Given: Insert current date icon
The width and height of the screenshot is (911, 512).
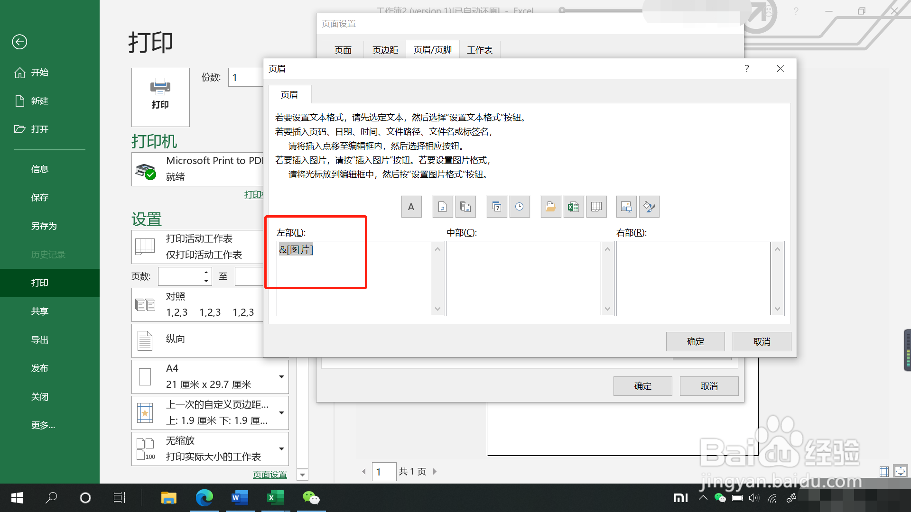Looking at the screenshot, I should coord(497,207).
